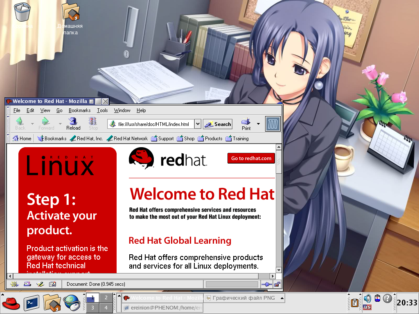Click the Go to redhat.com button

pos(251,159)
